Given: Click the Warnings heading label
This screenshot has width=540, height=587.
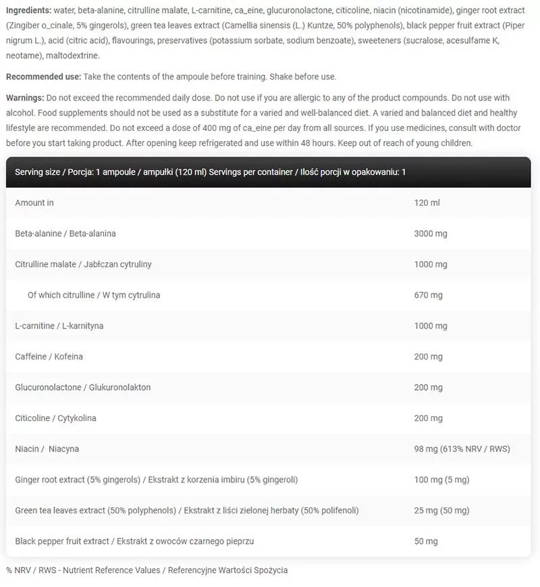Looking at the screenshot, I should [25, 98].
